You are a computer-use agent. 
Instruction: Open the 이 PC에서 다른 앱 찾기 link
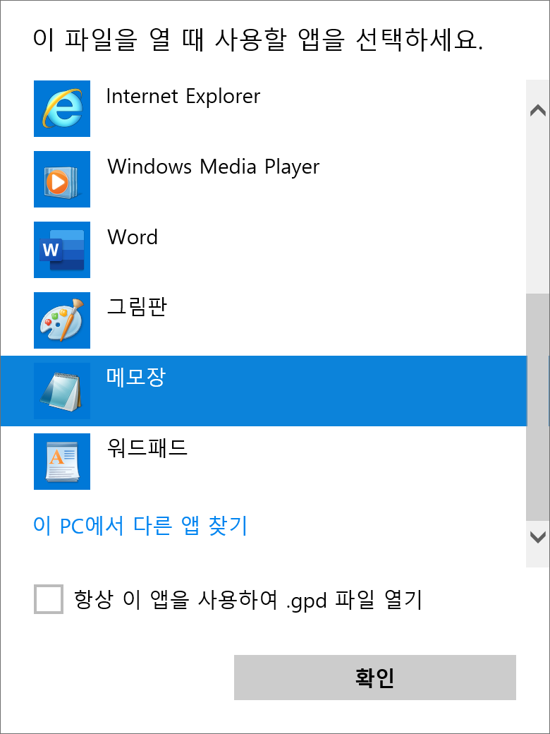pos(140,526)
